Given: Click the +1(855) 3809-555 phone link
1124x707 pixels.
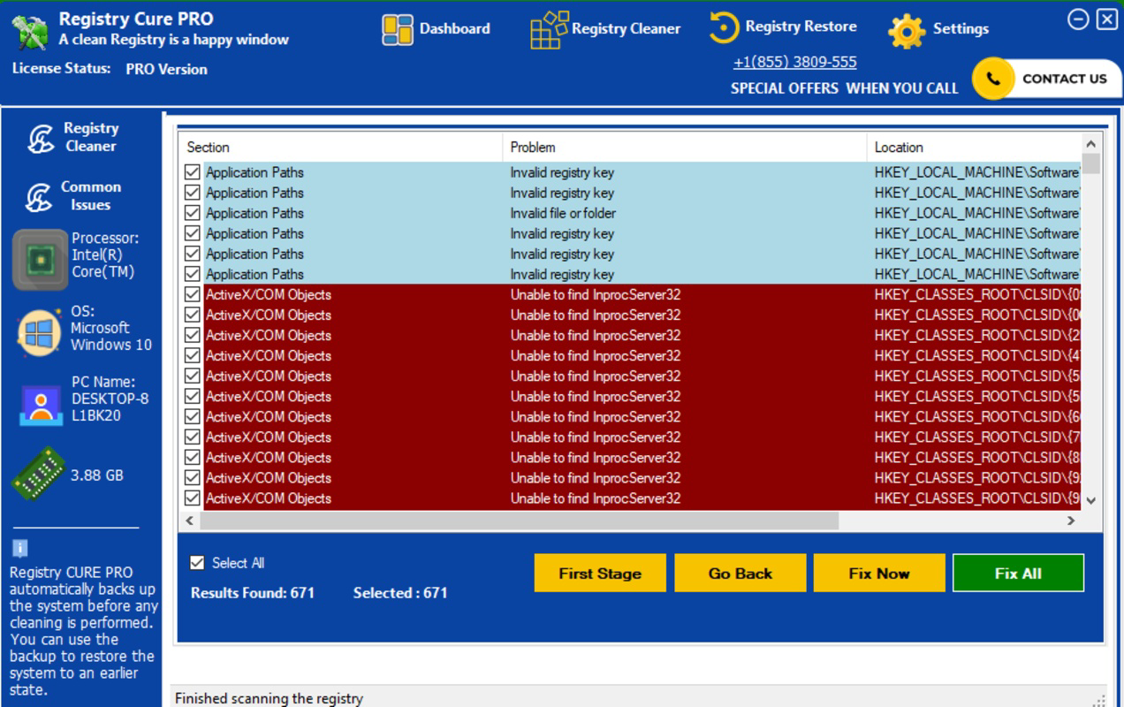Looking at the screenshot, I should [x=794, y=62].
